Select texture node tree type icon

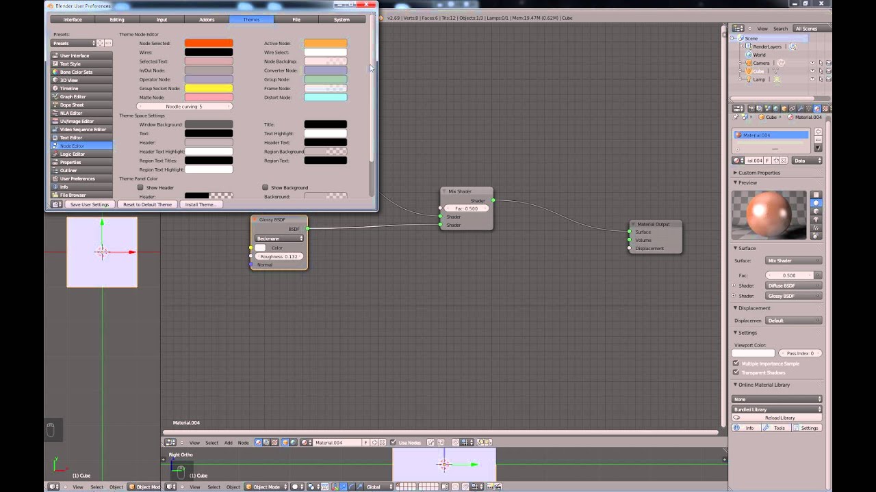pyautogui.click(x=274, y=442)
